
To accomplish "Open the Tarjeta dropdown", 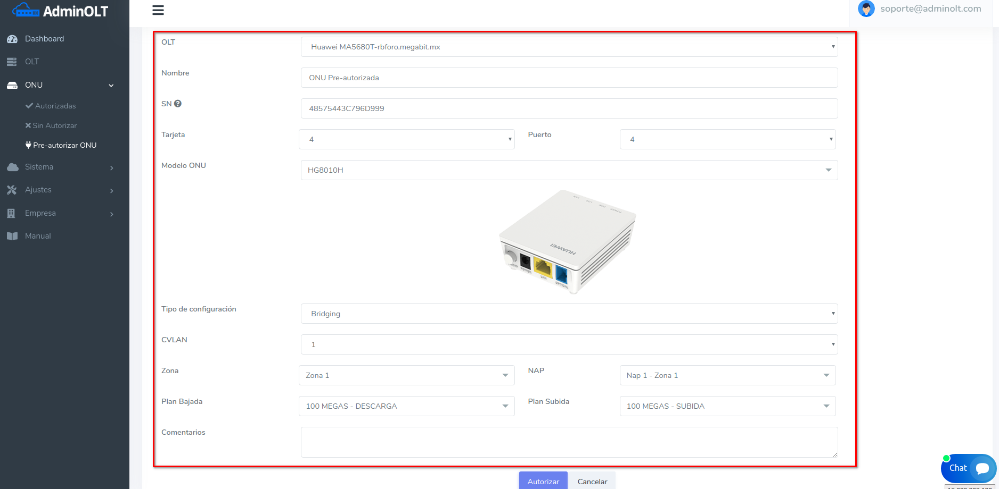I will tap(406, 139).
